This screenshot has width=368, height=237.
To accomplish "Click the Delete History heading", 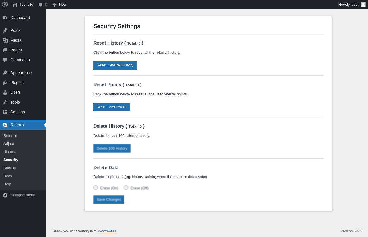I will tap(119, 126).
